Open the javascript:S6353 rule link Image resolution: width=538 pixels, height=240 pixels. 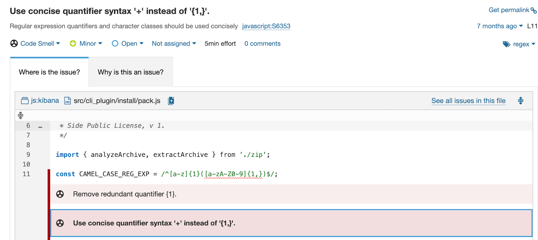[x=266, y=26]
